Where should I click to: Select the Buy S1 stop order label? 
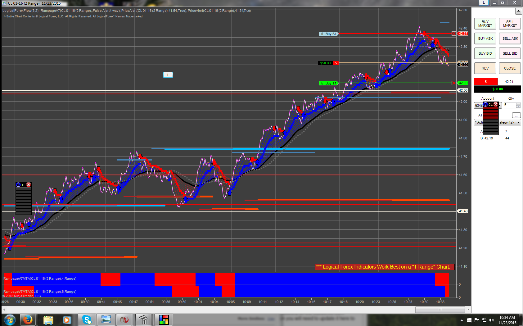(329, 34)
